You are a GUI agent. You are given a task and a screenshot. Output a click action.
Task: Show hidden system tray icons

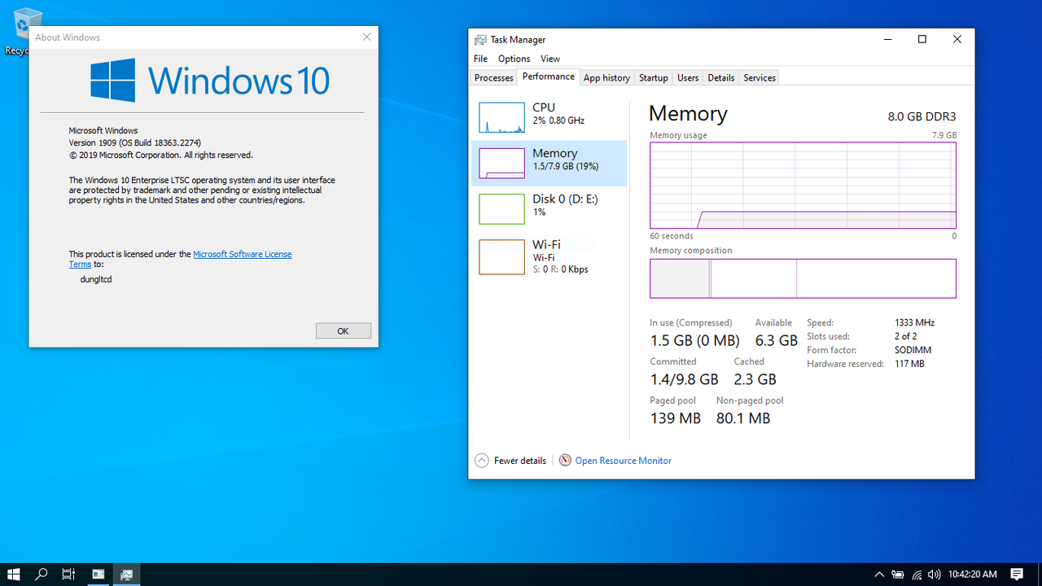pyautogui.click(x=879, y=575)
